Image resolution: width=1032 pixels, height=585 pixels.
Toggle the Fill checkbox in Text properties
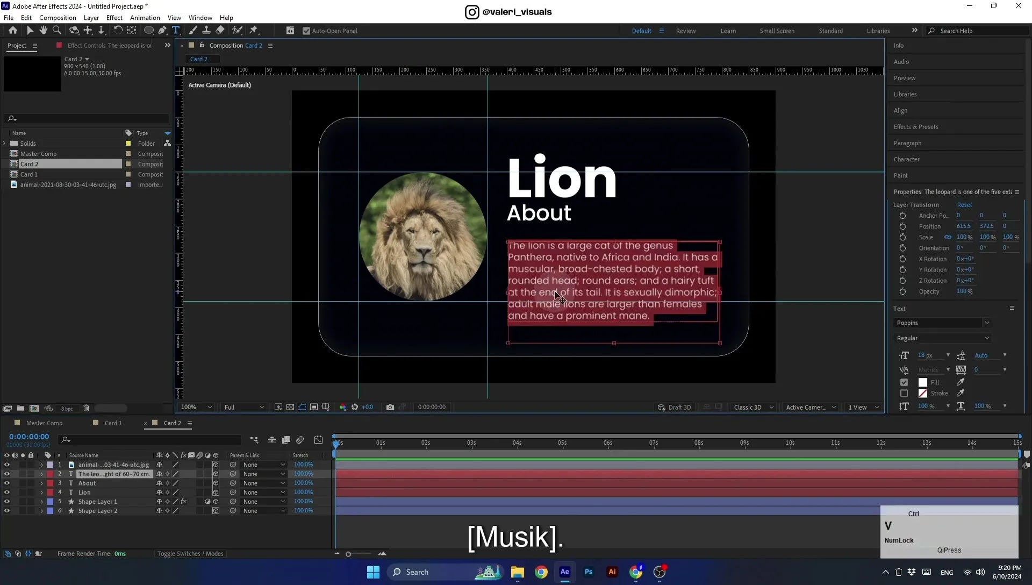click(904, 382)
